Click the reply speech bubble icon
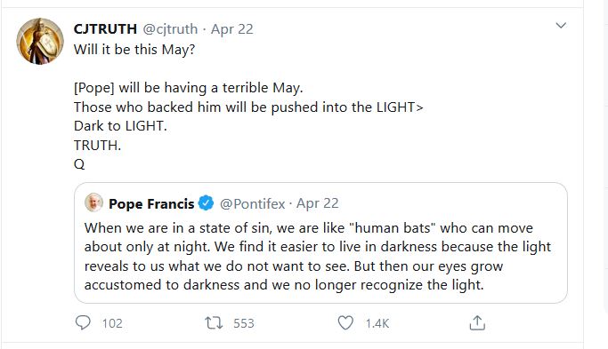 click(x=83, y=322)
